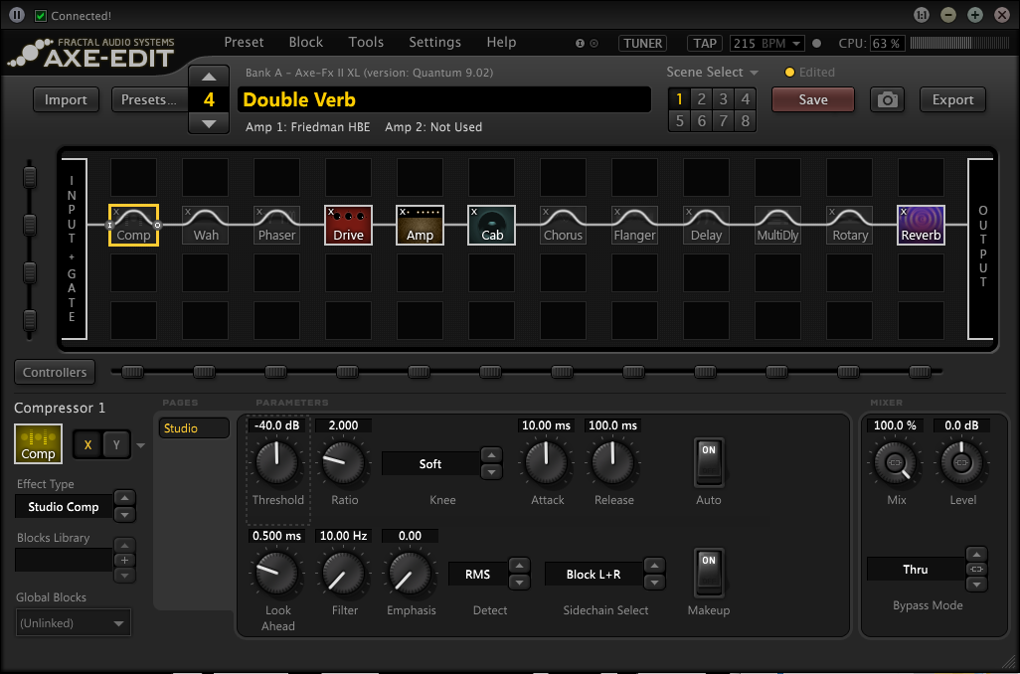This screenshot has height=674, width=1020.
Task: Click the Import button
Action: 66,99
